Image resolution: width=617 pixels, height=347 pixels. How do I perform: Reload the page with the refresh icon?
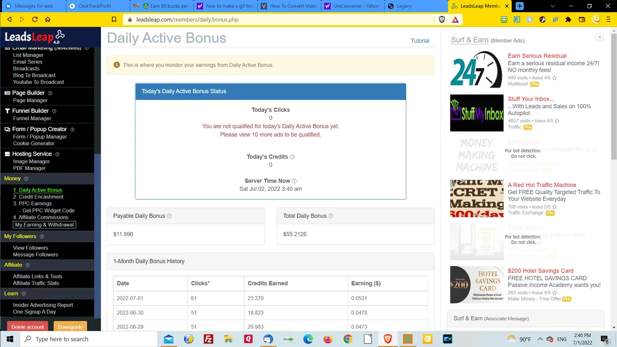[x=35, y=19]
